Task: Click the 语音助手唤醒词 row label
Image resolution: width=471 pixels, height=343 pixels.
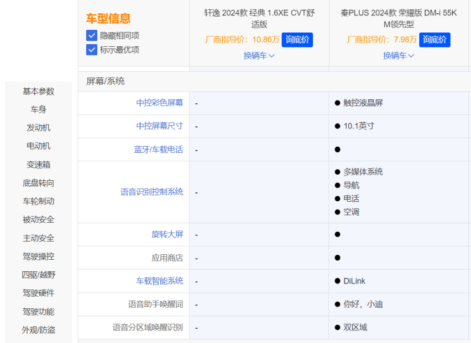Action: point(155,304)
